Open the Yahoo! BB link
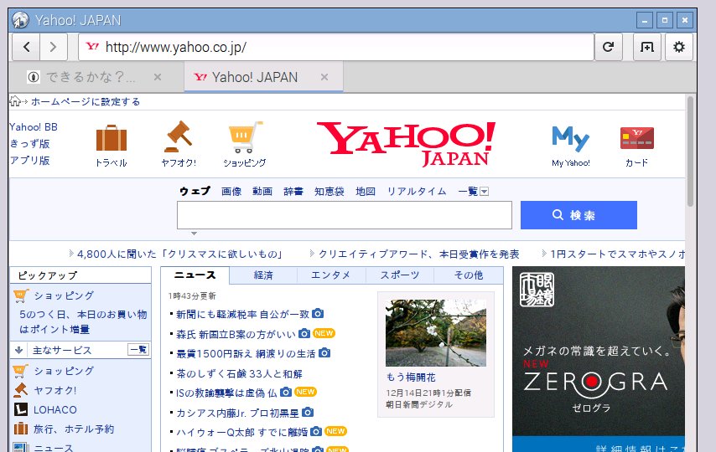The height and width of the screenshot is (452, 716). (x=34, y=126)
